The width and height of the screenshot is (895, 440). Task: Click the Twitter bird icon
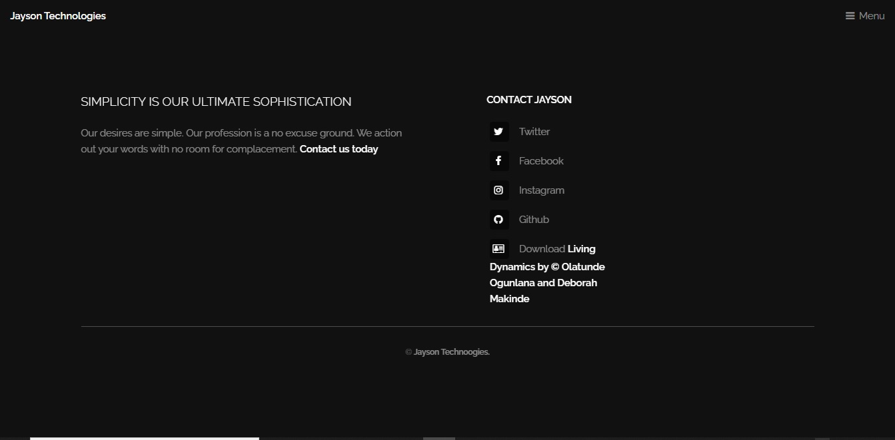click(498, 132)
